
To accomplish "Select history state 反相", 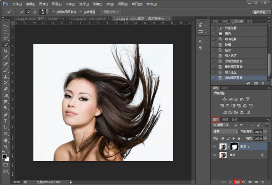I will click(x=239, y=45).
